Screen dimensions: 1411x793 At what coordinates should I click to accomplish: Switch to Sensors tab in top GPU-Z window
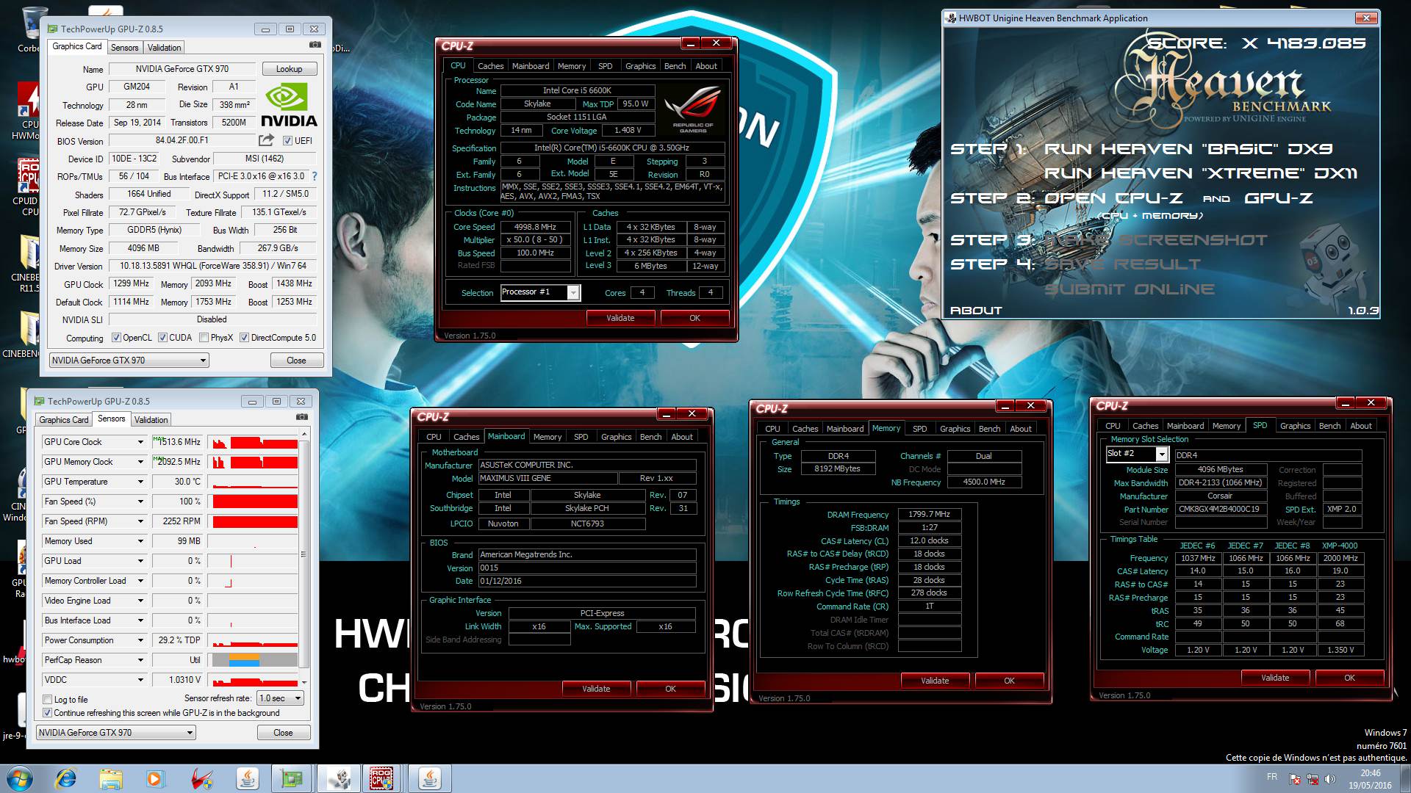124,48
